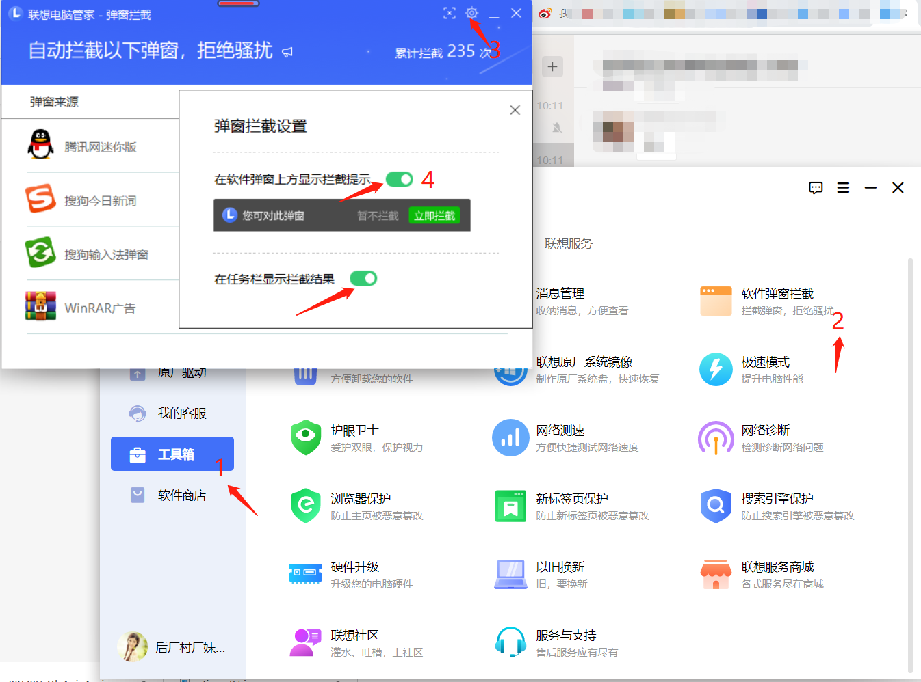Click the 联想服务 section heading
The image size is (921, 682).
[x=569, y=244]
